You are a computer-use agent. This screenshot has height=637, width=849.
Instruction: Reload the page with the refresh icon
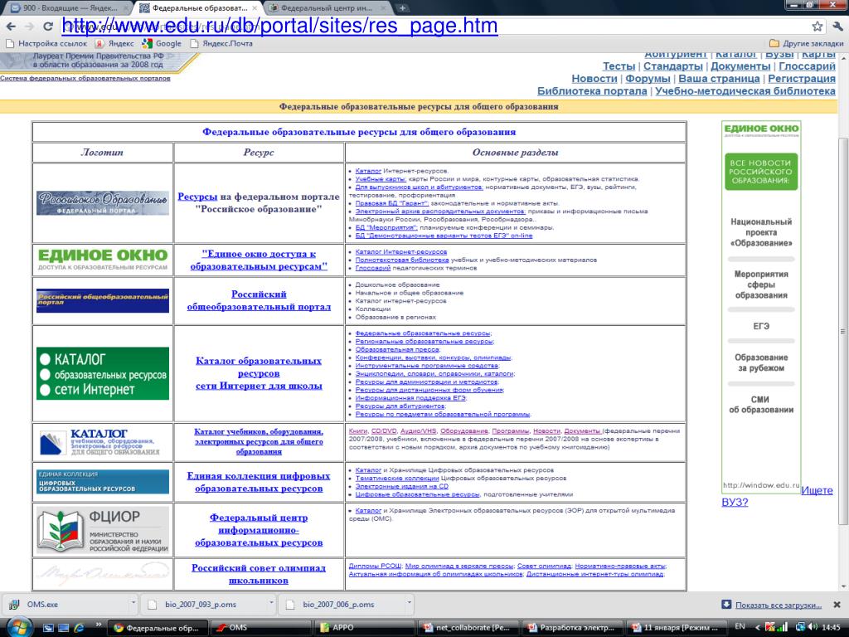pos(47,27)
